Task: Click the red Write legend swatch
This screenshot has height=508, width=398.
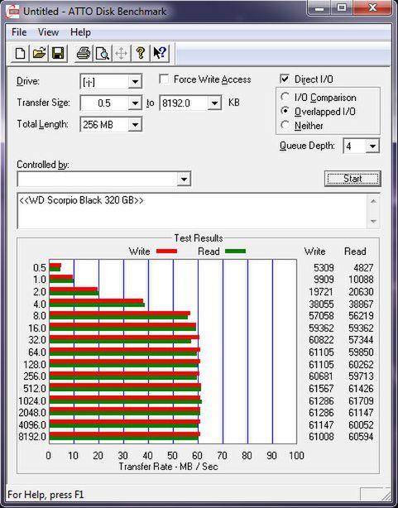Action: [166, 251]
